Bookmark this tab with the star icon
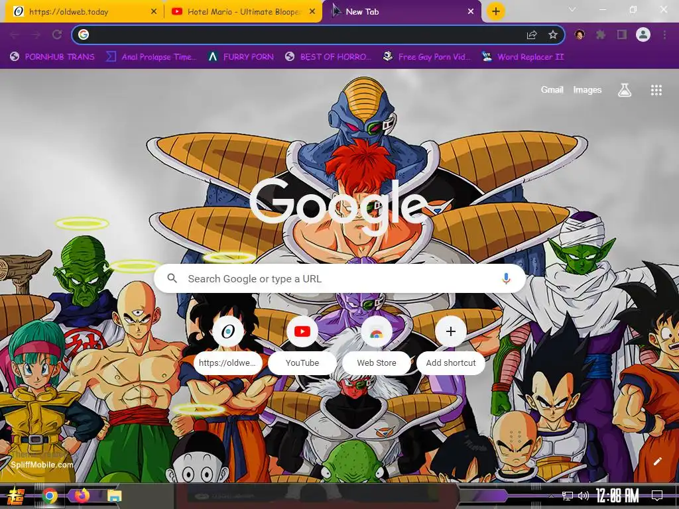This screenshot has width=679, height=509. 553,34
